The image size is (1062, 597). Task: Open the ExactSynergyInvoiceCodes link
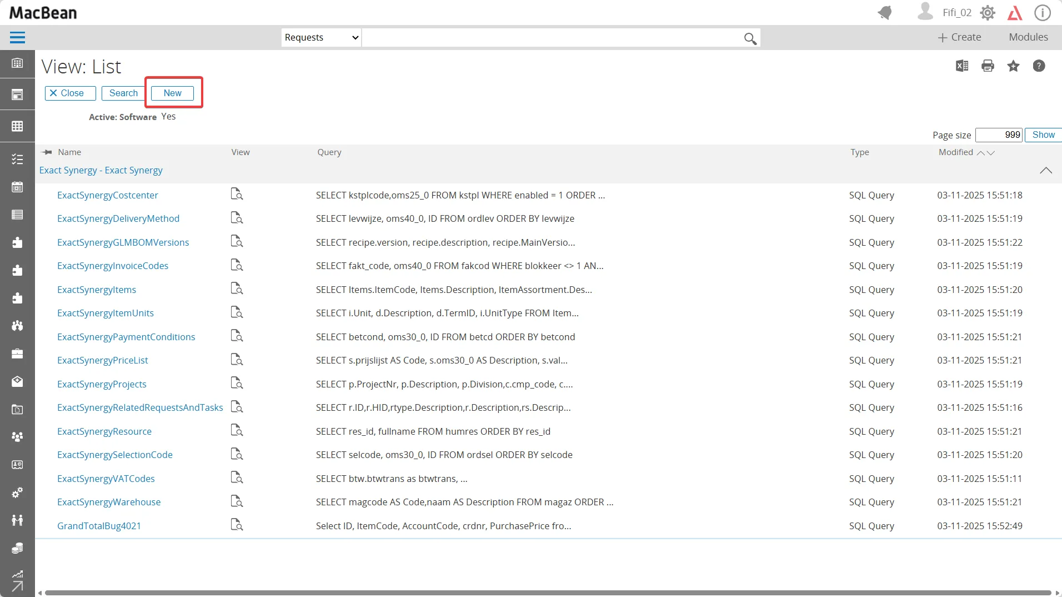click(113, 266)
